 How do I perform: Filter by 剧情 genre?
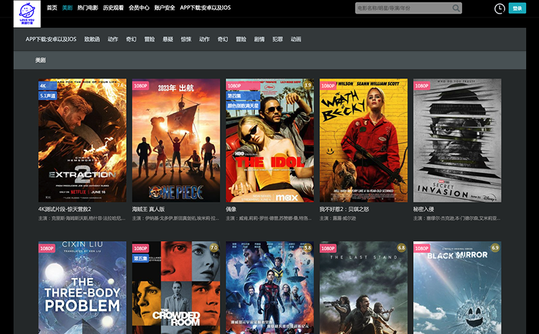click(x=259, y=39)
